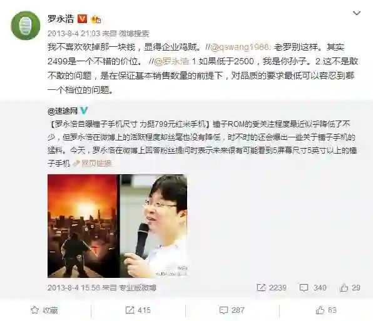Open the 287 comments on this post
This screenshot has width=373, height=321.
[x=232, y=310]
